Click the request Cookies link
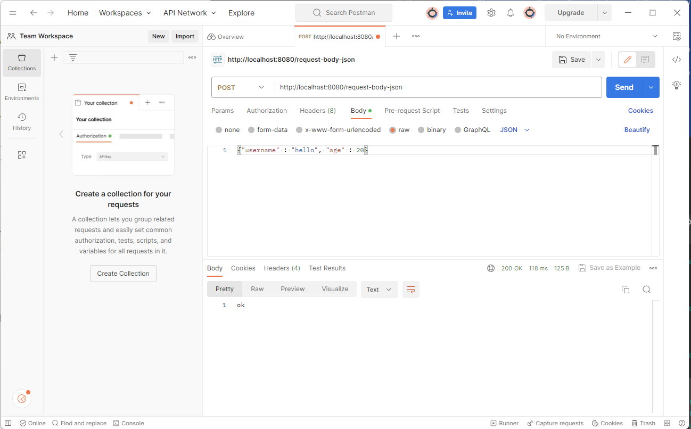The width and height of the screenshot is (691, 429). point(640,111)
